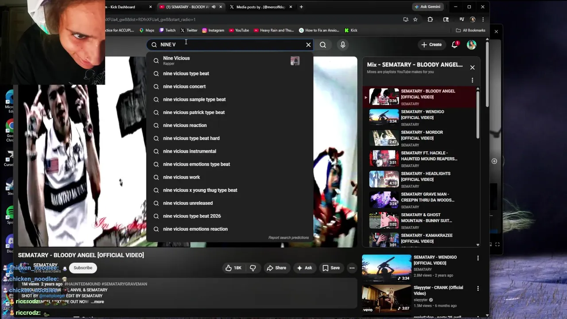Open Chrome three-dot menu
The width and height of the screenshot is (567, 319).
click(x=483, y=19)
